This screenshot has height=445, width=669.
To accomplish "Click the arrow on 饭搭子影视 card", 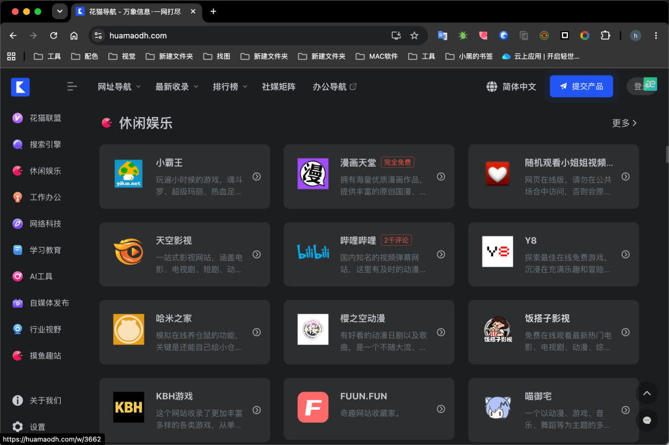I will tap(626, 332).
